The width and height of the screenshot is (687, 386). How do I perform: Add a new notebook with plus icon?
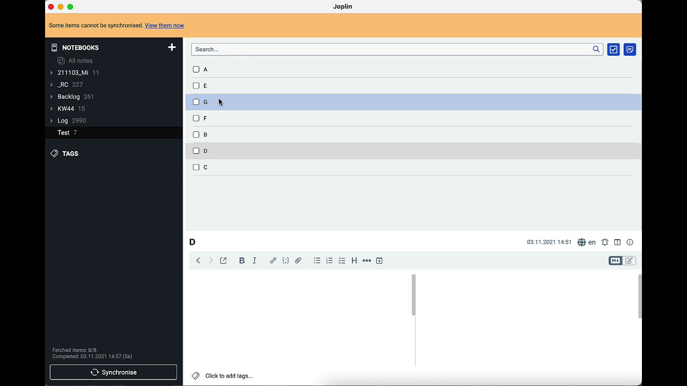coord(172,47)
